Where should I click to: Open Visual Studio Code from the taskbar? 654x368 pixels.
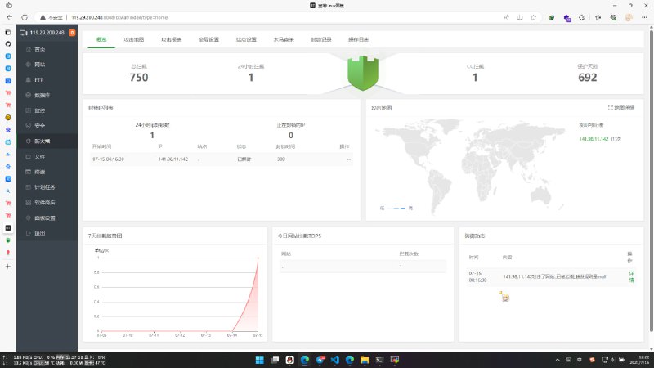point(334,359)
